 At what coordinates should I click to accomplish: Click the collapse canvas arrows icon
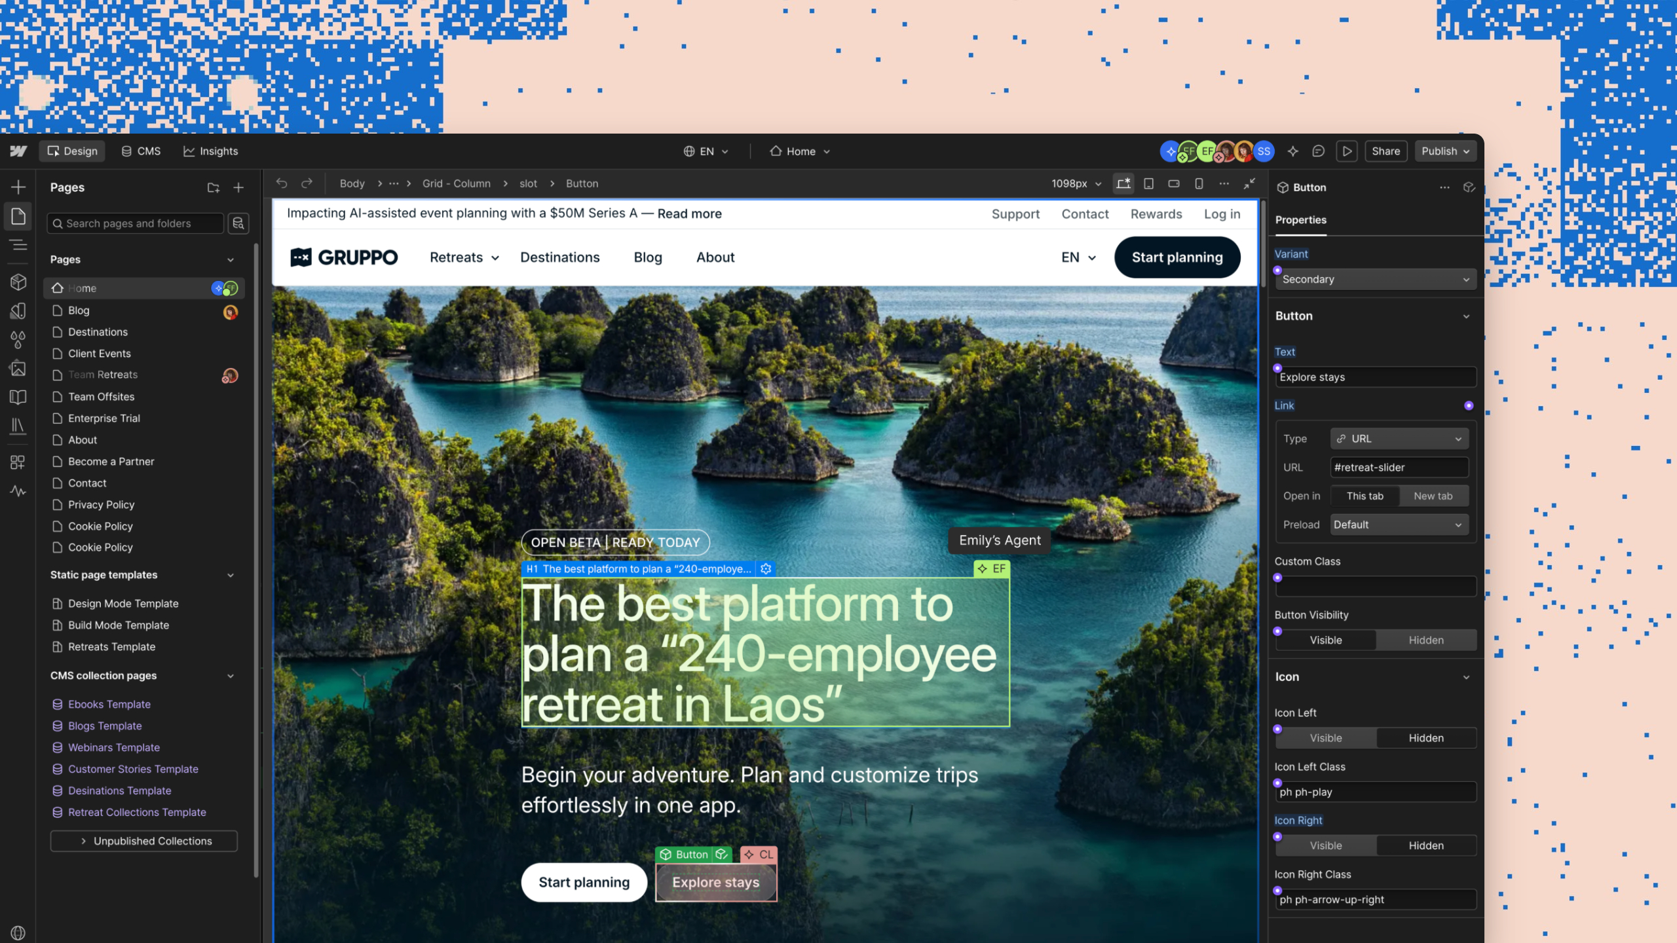tap(1249, 184)
